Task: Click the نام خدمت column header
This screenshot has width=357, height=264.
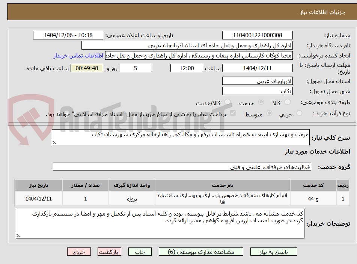Action: click(223, 186)
